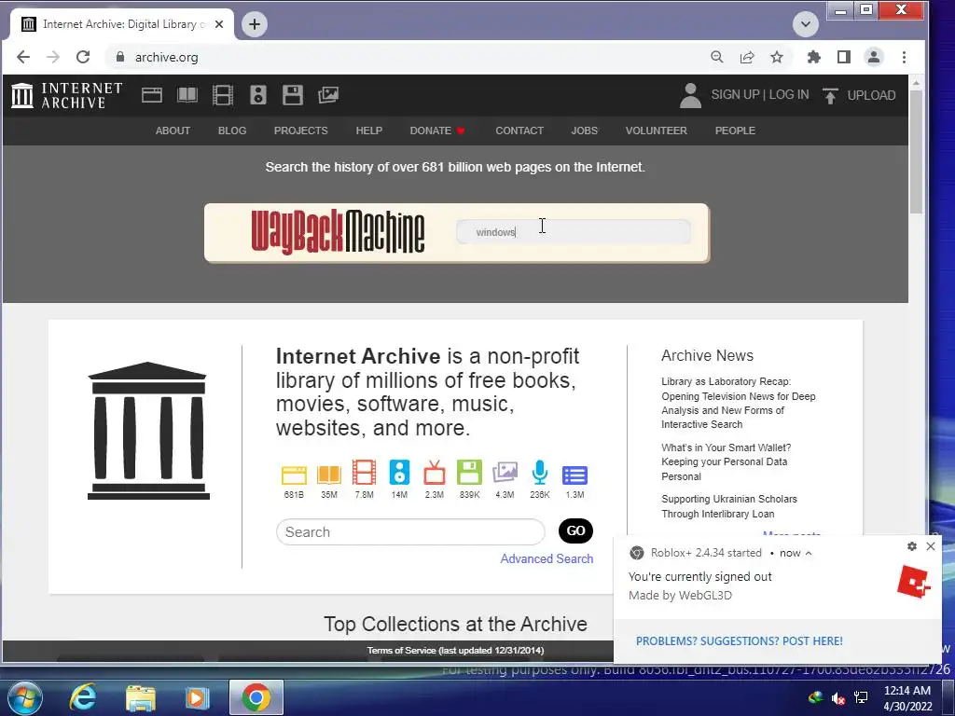955x716 pixels.
Task: Click the Wayback Machine logo
Action: point(338,232)
